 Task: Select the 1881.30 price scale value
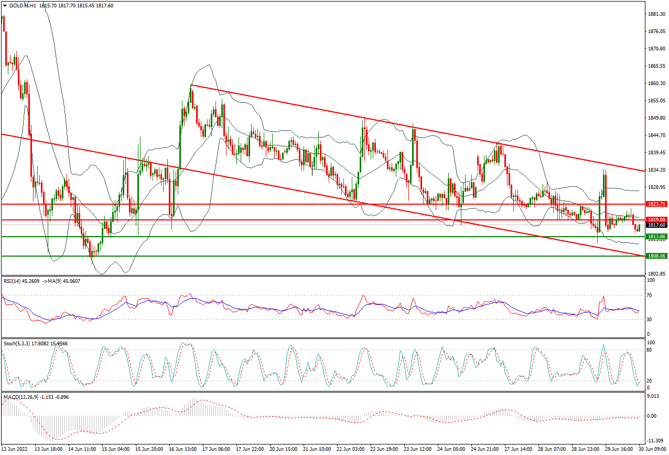(x=656, y=14)
